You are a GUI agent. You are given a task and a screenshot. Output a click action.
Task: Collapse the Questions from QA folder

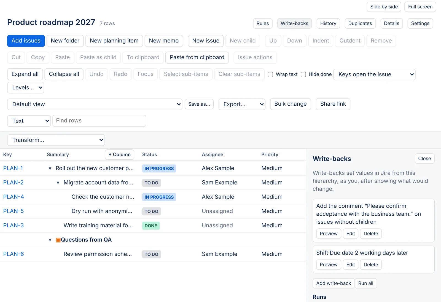tap(50, 240)
